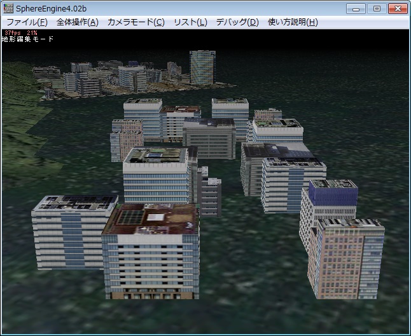Open the リスト(L) menu
Viewport: 411px width, 336px height.
(191, 22)
